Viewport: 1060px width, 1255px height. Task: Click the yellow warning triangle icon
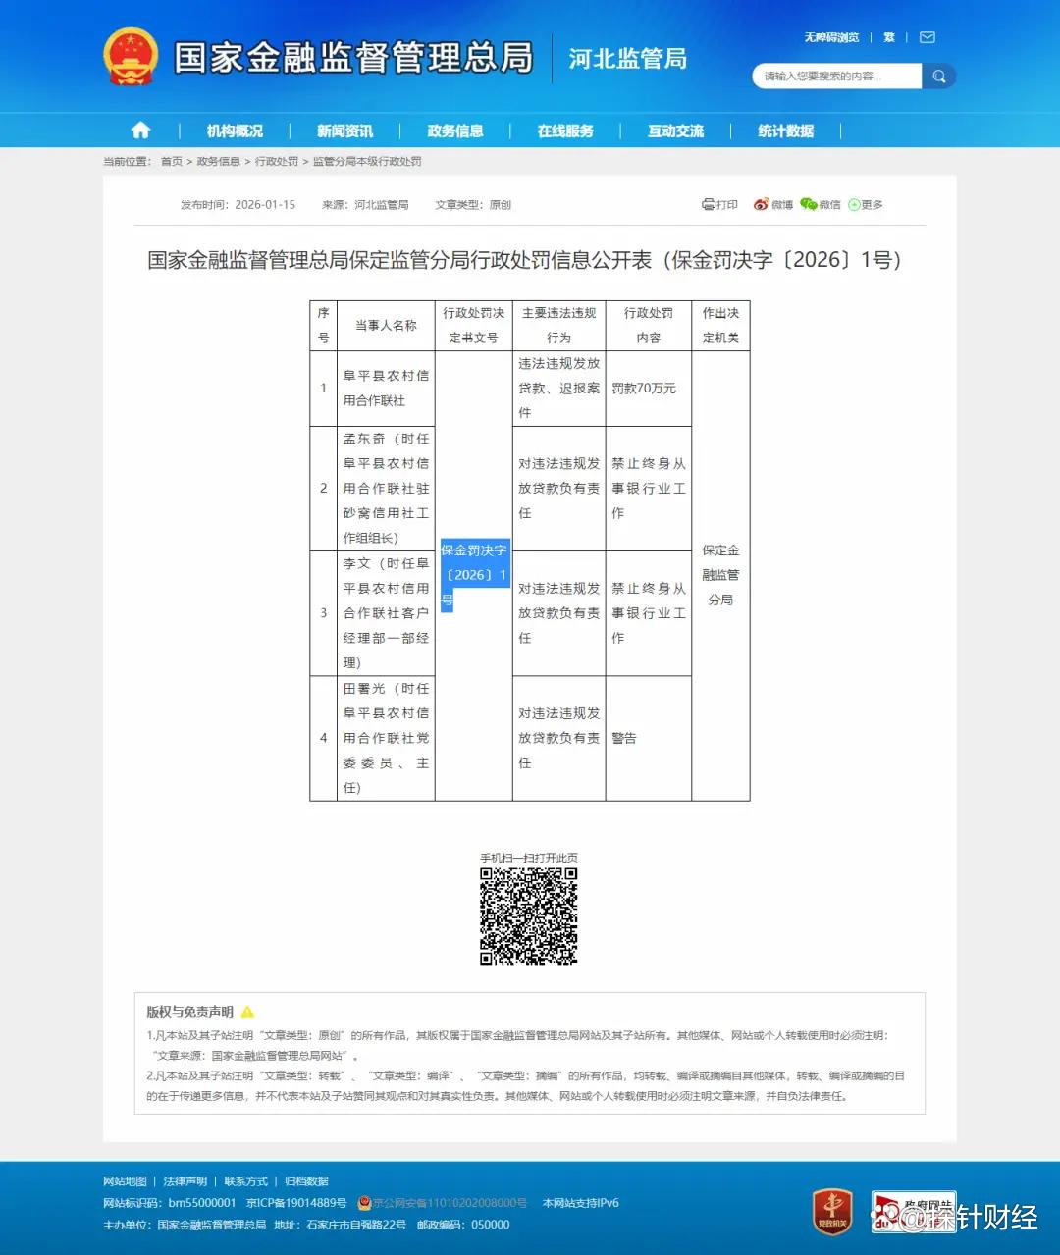coord(247,1012)
